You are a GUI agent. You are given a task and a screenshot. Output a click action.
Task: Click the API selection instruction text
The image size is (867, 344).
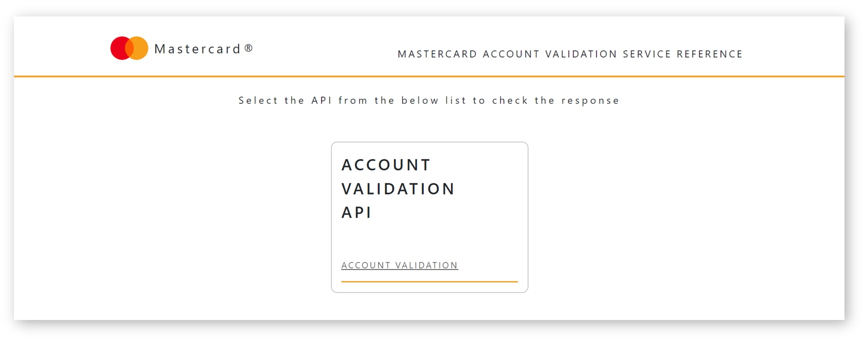click(x=428, y=100)
